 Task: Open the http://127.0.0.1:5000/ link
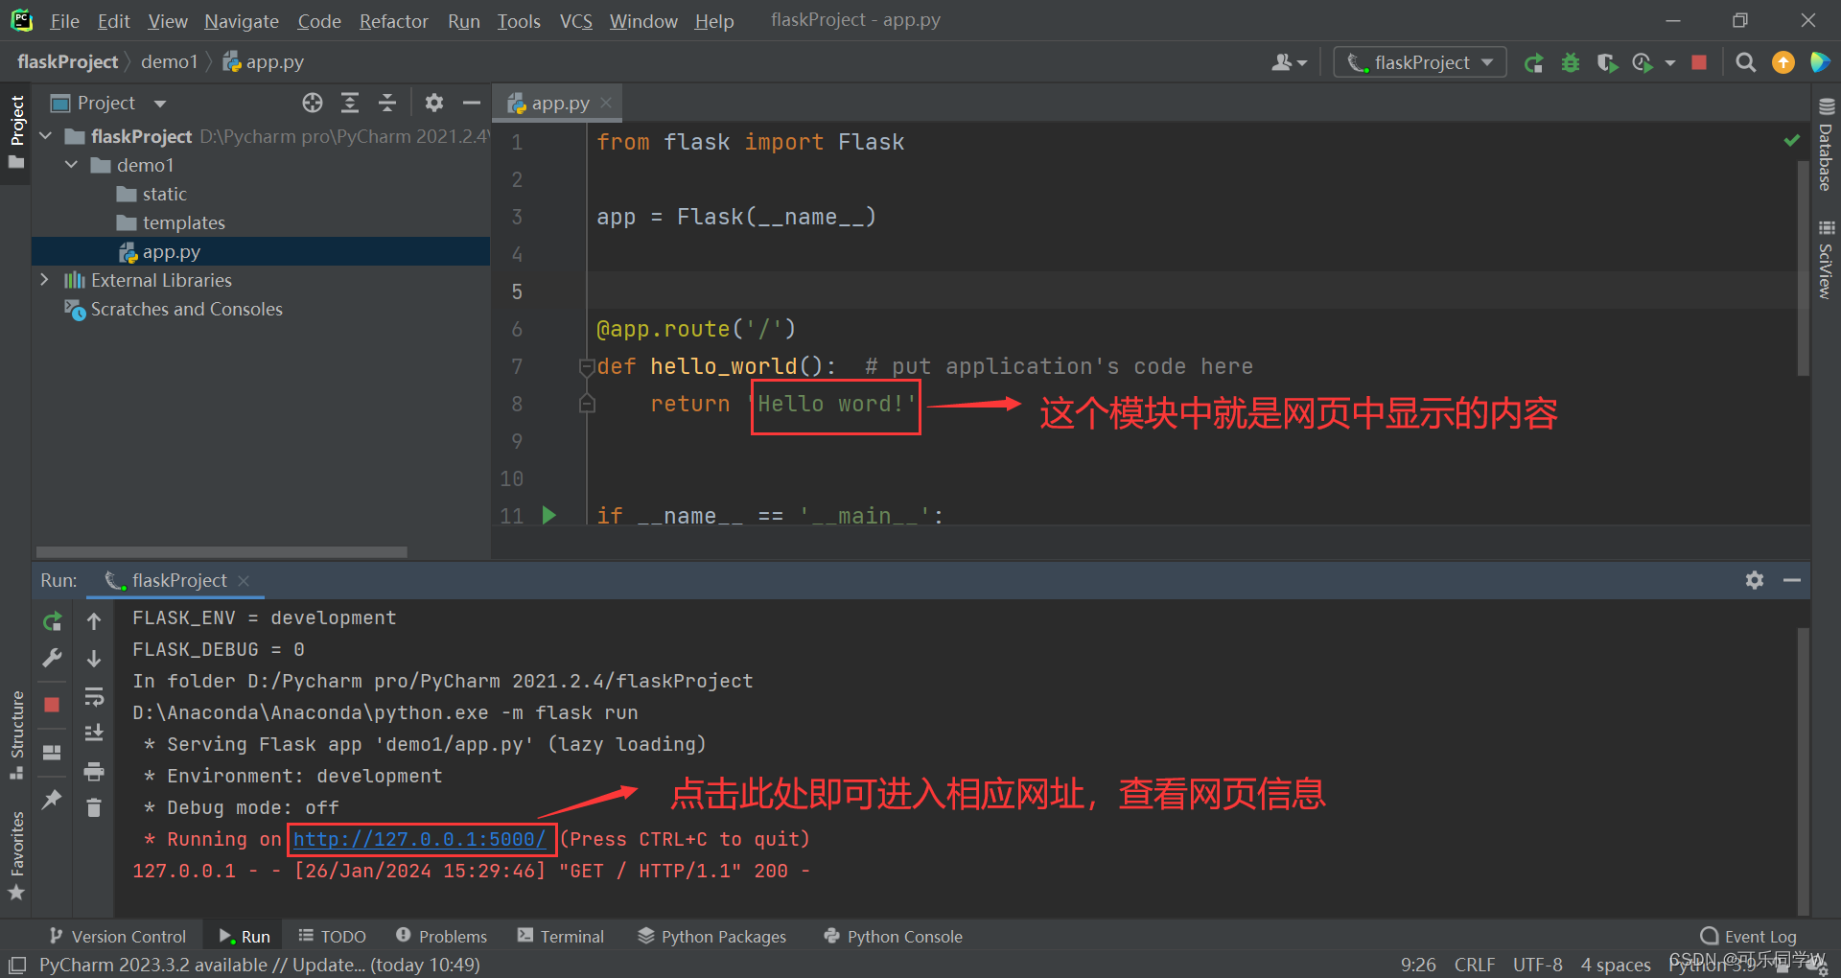coord(420,839)
